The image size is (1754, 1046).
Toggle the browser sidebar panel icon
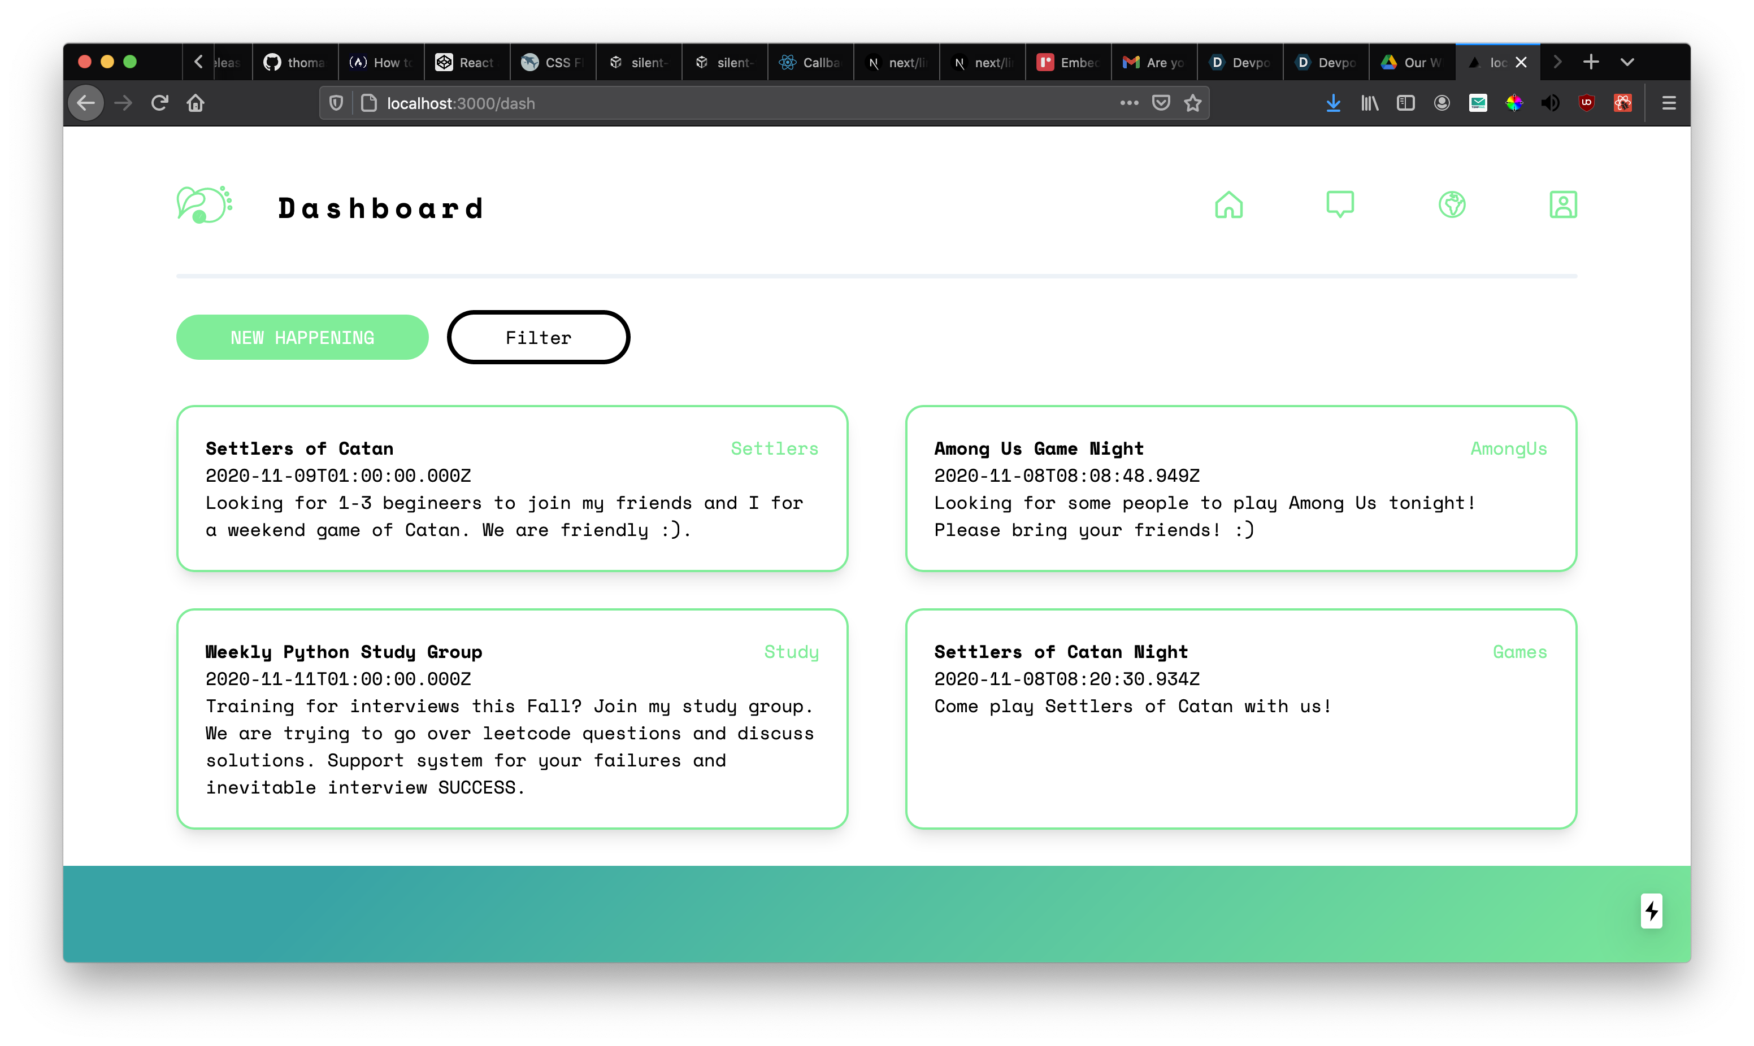[x=1405, y=103]
